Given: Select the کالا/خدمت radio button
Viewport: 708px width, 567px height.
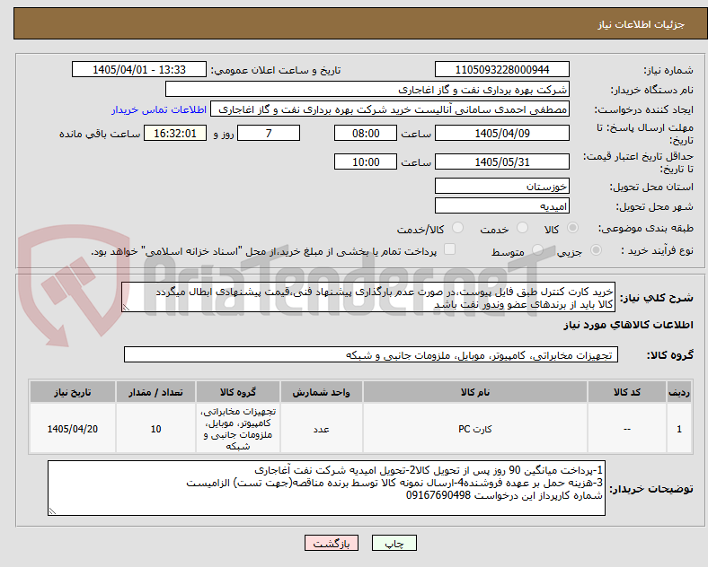Looking at the screenshot, I should pos(458,228).
